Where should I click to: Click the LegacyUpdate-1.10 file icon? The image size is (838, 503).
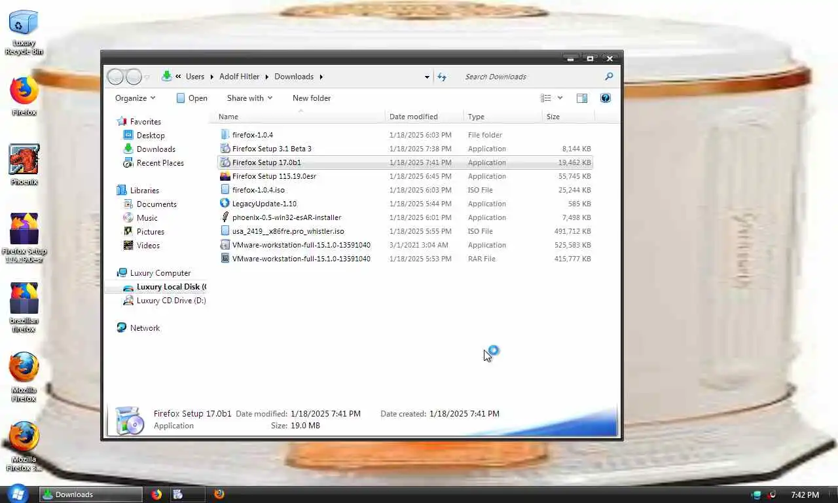coord(225,204)
